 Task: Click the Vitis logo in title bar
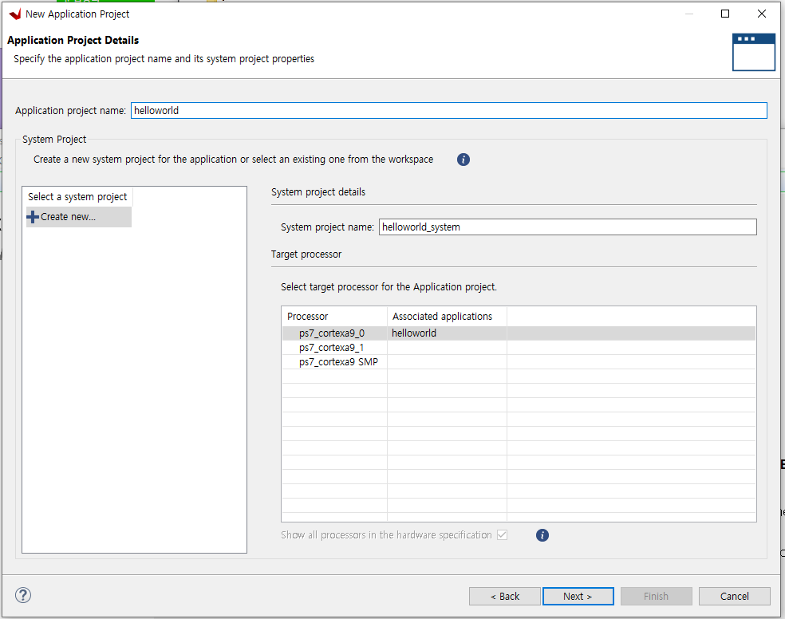[x=15, y=14]
